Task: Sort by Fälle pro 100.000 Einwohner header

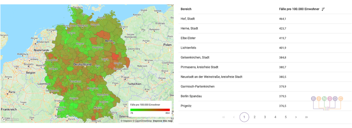Action: tap(299, 9)
